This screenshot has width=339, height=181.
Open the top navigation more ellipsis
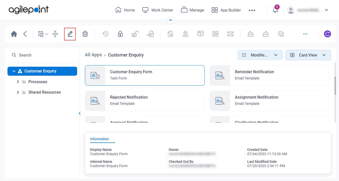(x=252, y=10)
